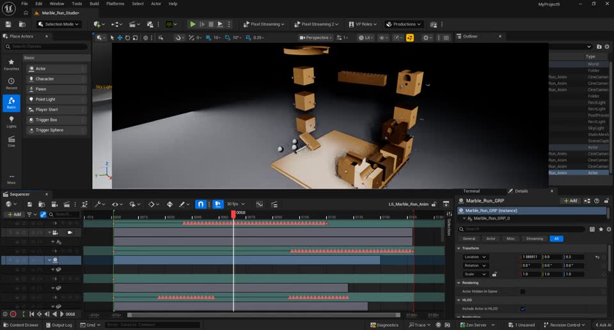Toggle Sequencer key snapping magnet button

point(200,205)
